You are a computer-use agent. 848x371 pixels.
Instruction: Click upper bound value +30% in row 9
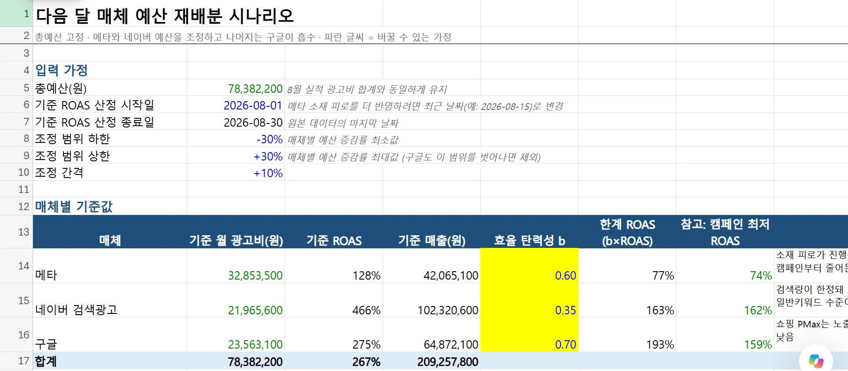click(x=268, y=156)
